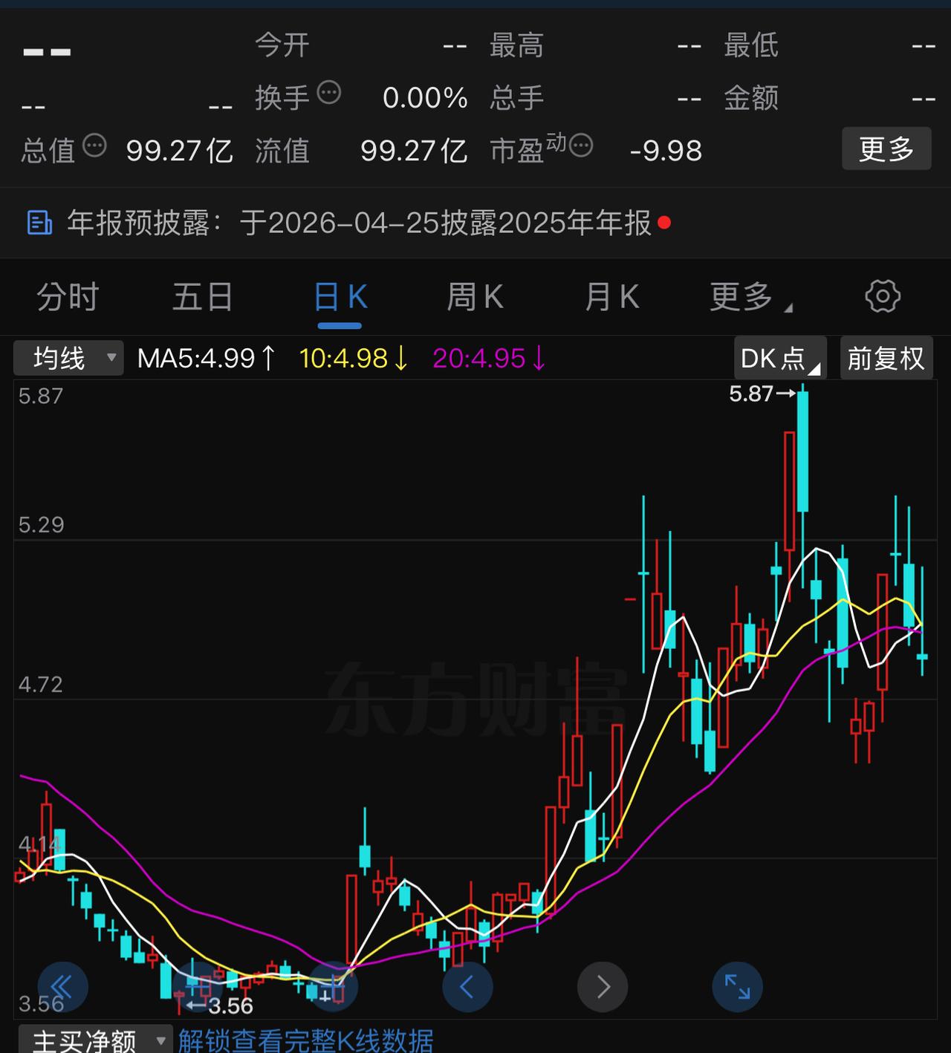Toggle the DK点 signal markers
This screenshot has width=951, height=1053.
779,358
